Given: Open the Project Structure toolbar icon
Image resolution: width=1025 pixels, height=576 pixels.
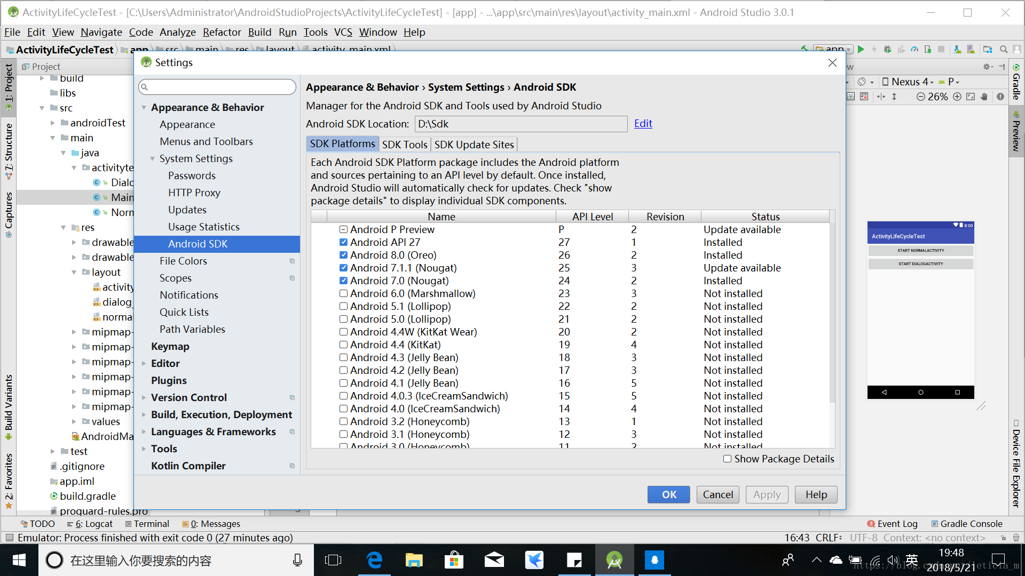Looking at the screenshot, I should pos(988,50).
